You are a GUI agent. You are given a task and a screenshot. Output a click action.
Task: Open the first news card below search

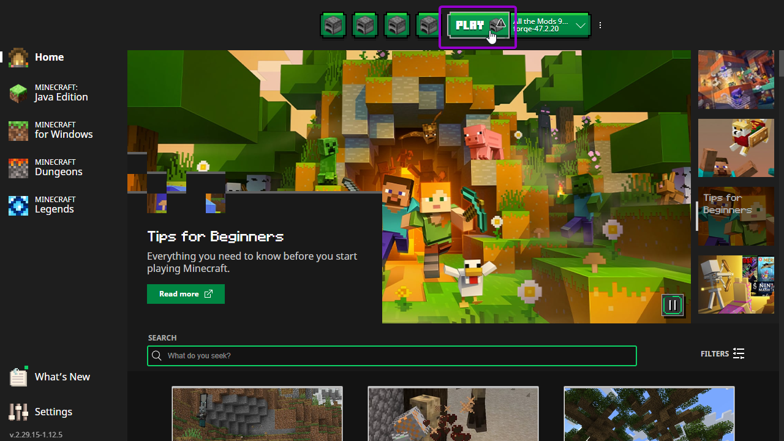pyautogui.click(x=257, y=413)
